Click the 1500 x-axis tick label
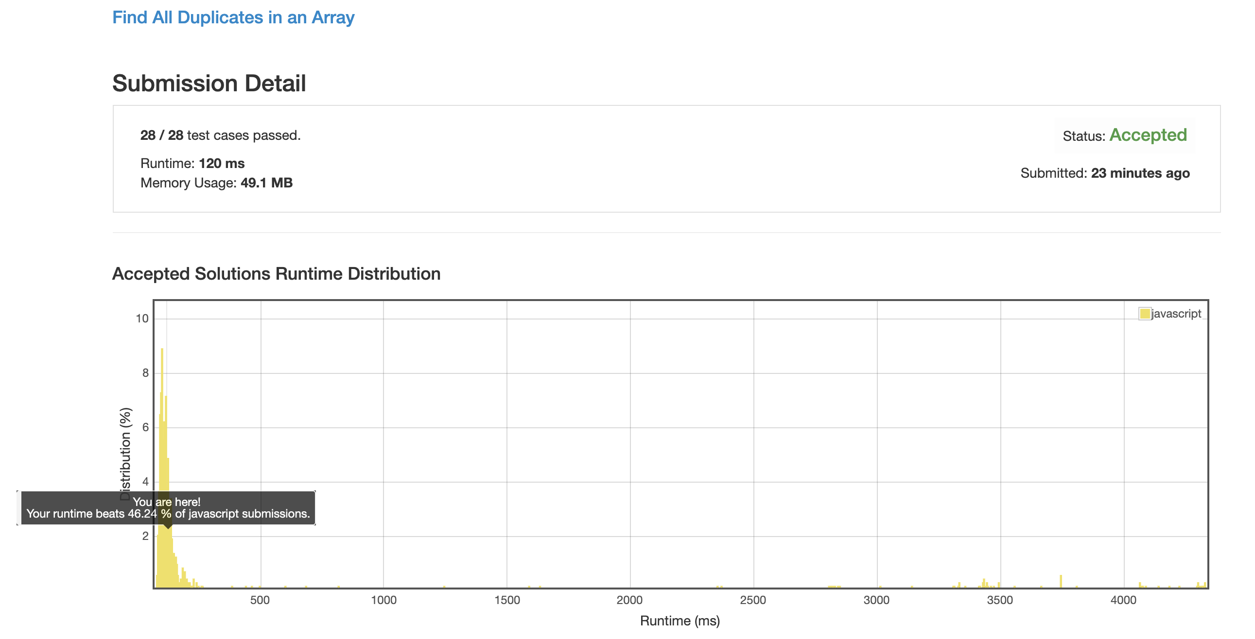Image resolution: width=1255 pixels, height=639 pixels. [506, 600]
